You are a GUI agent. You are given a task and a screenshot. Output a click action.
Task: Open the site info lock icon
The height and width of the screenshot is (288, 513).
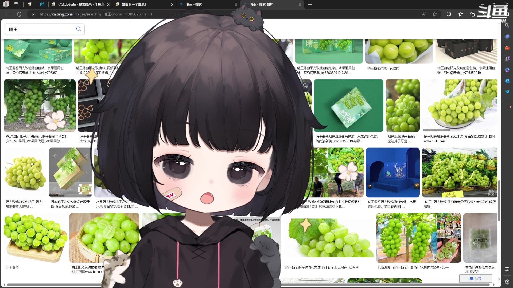pos(34,14)
